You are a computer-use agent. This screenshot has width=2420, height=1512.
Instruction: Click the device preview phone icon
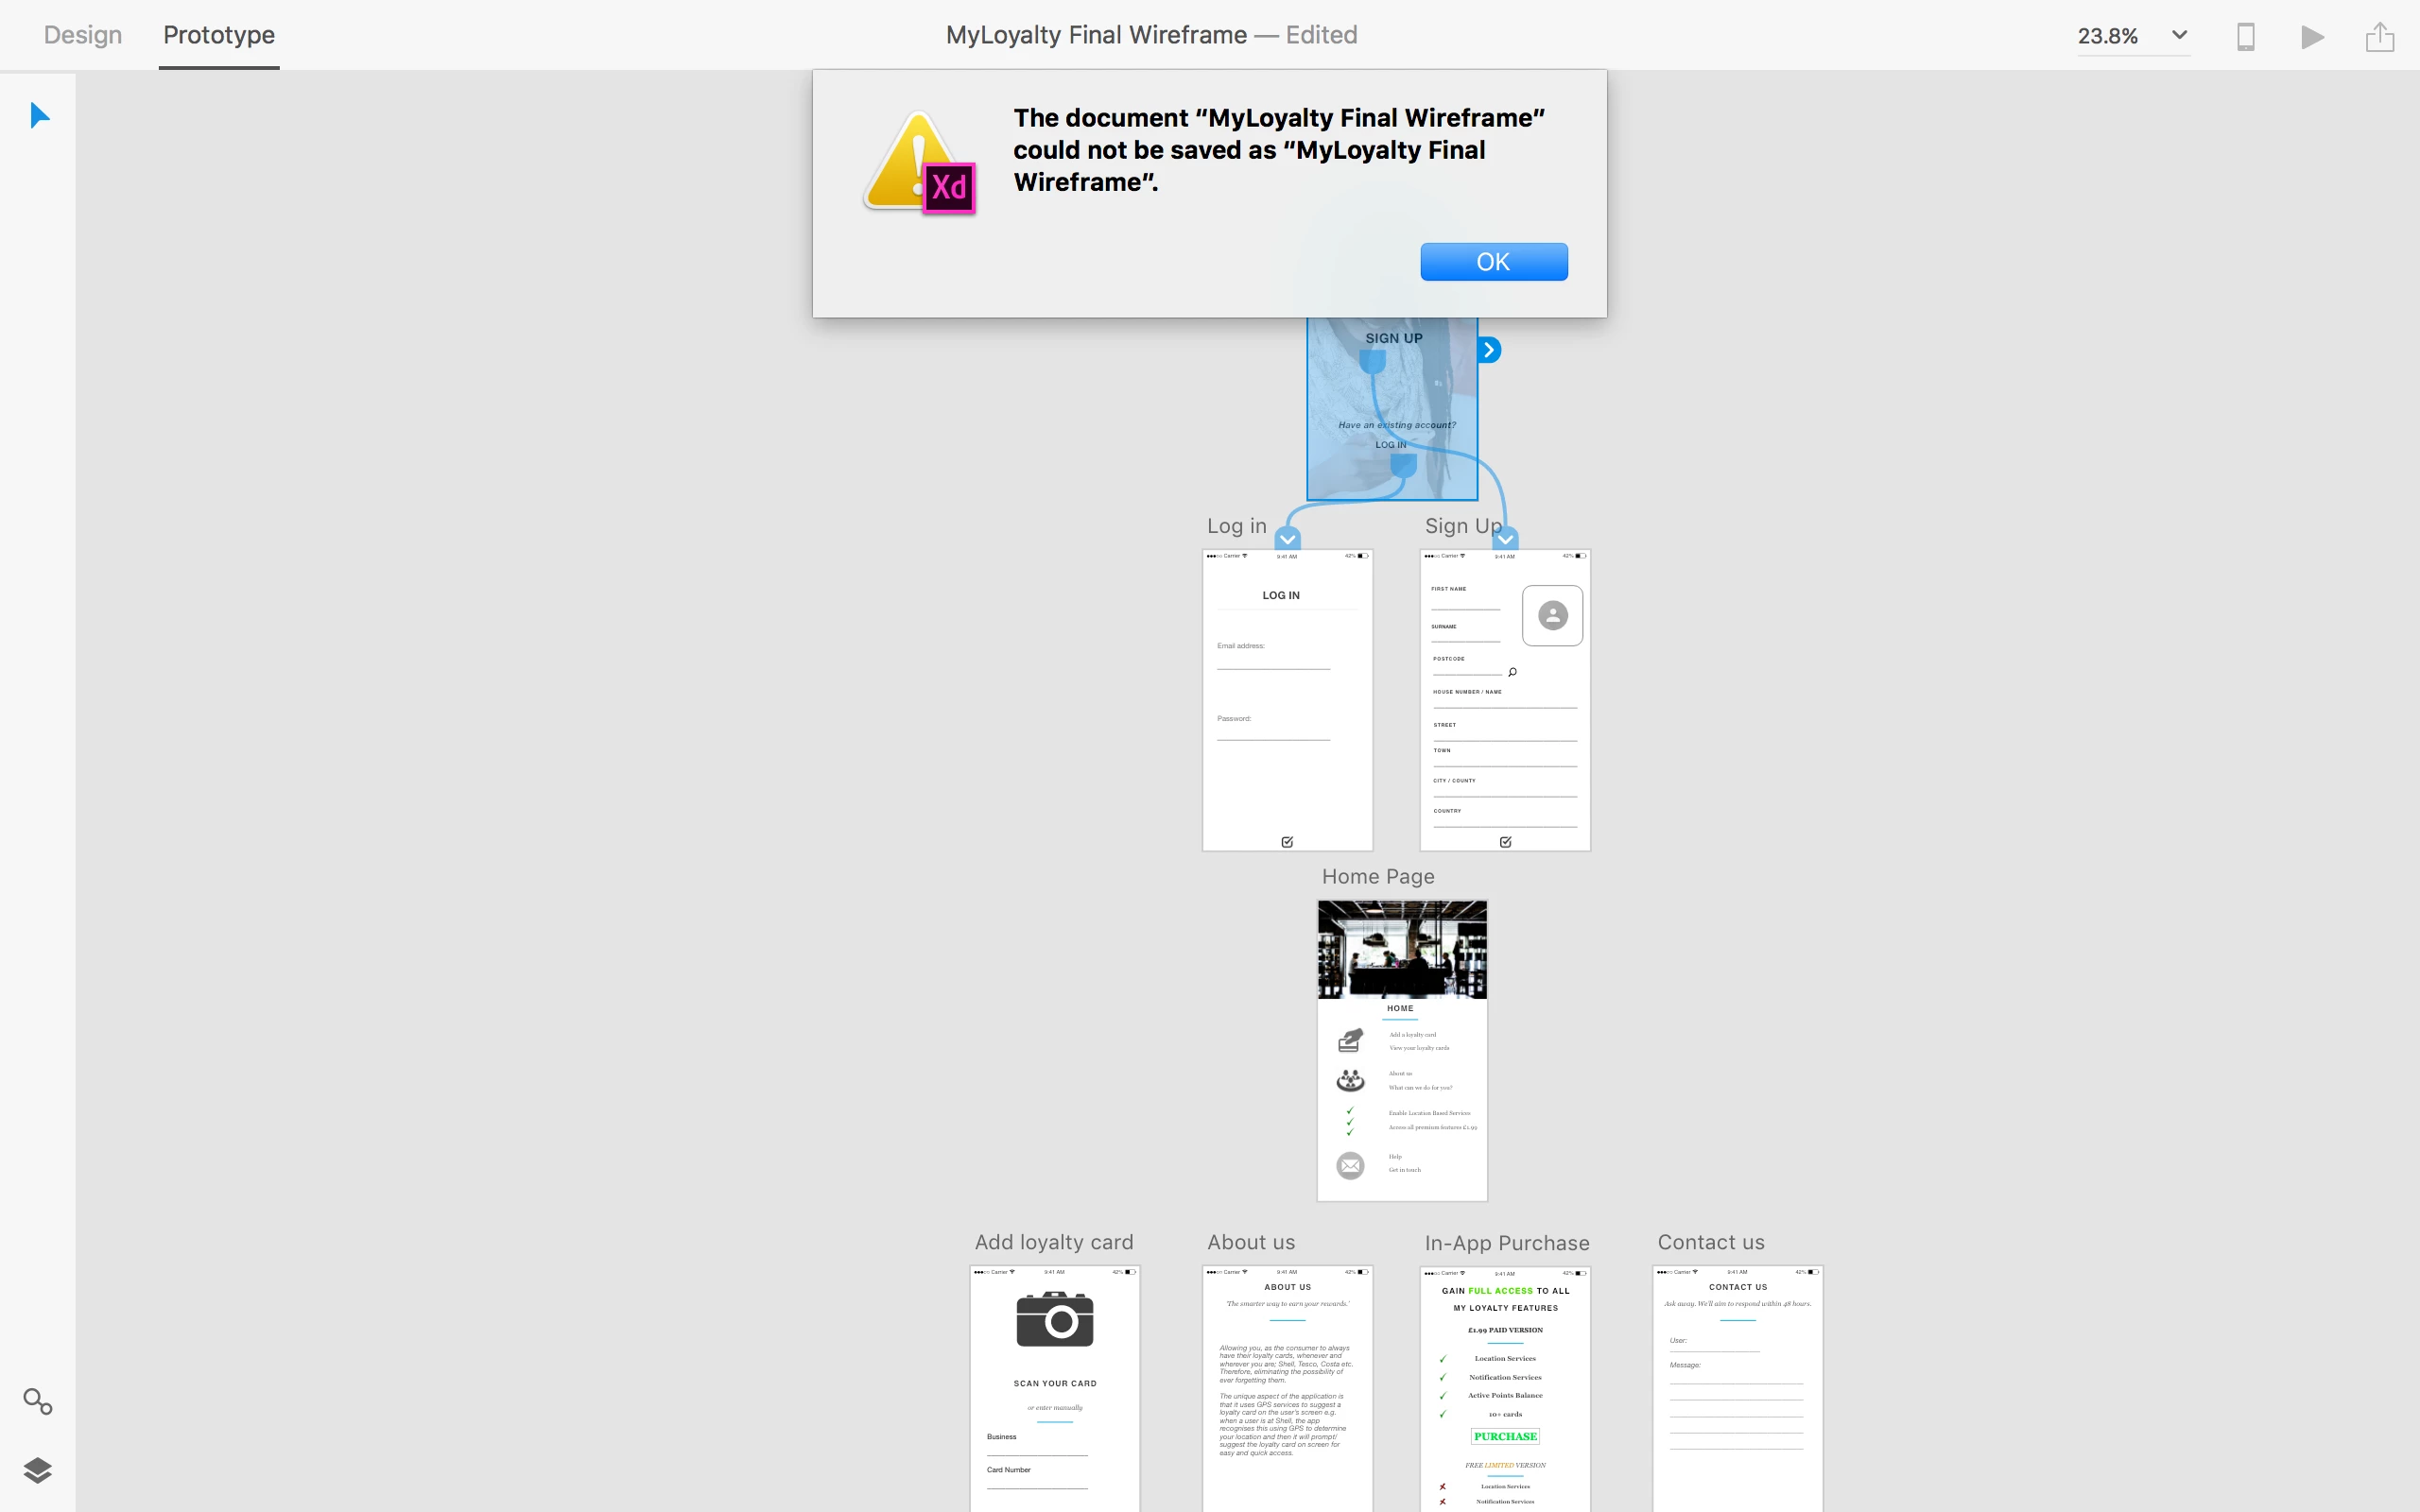2245,37
